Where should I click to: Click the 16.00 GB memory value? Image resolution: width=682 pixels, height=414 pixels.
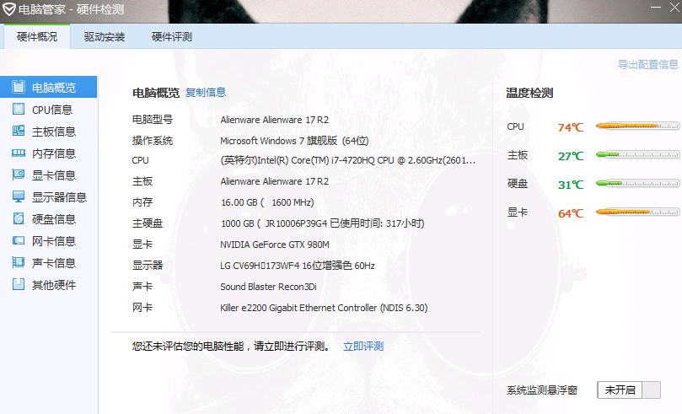pyautogui.click(x=267, y=202)
